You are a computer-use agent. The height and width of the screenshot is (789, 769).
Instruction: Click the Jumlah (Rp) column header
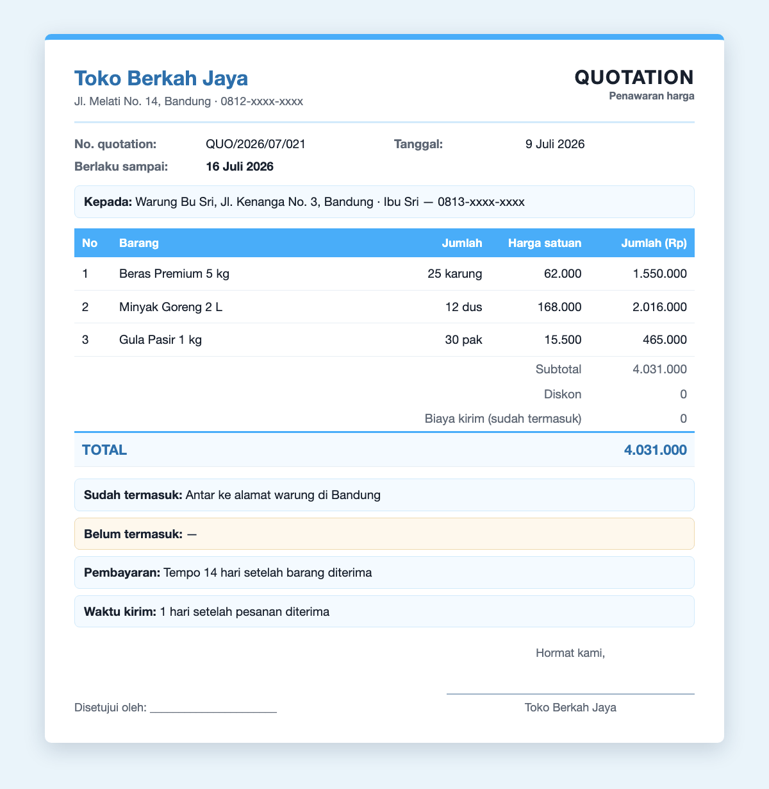pos(654,243)
